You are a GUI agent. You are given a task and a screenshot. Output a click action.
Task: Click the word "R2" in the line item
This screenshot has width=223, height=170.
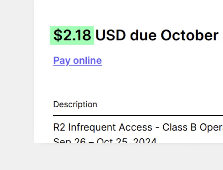tap(59, 127)
